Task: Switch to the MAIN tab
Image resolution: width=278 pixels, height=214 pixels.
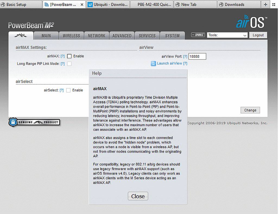Action: (46, 36)
